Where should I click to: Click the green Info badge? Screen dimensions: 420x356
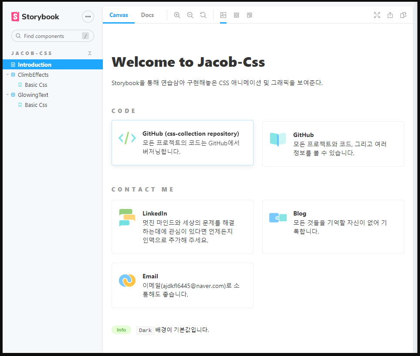coord(122,330)
